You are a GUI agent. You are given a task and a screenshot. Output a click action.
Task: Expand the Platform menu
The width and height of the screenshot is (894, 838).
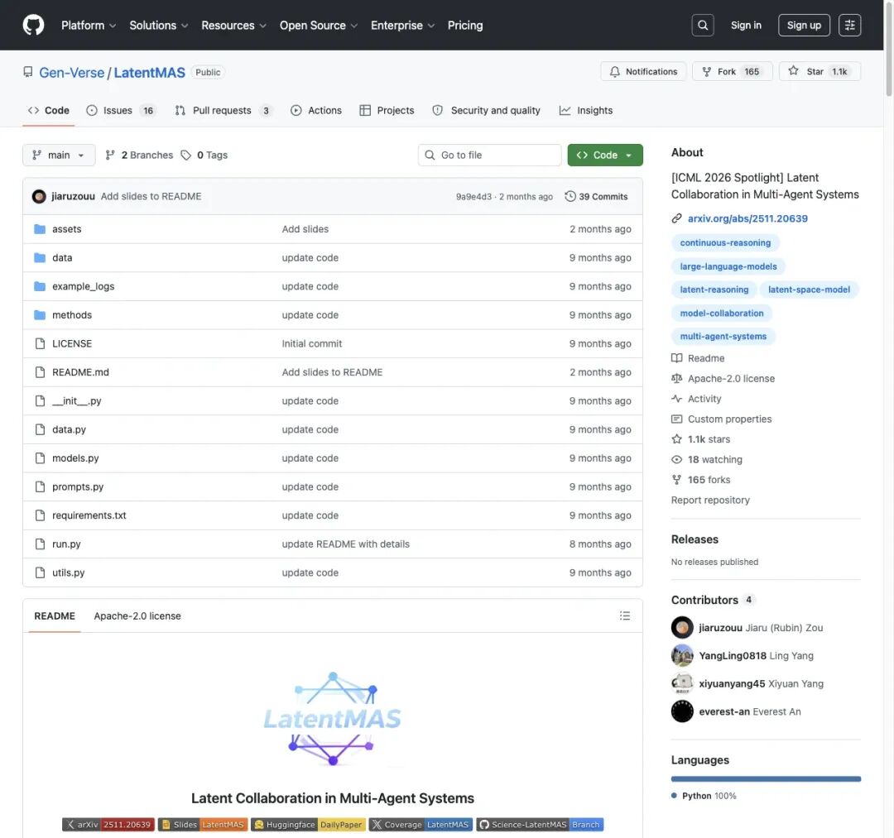(89, 25)
